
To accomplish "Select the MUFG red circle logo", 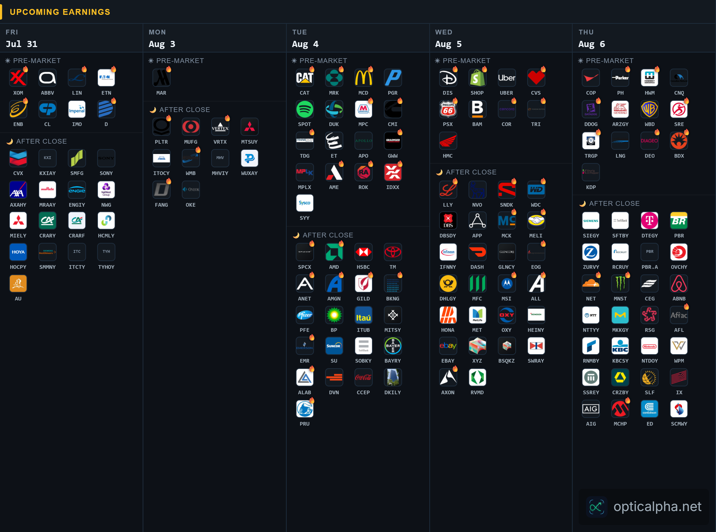I will click(x=191, y=127).
